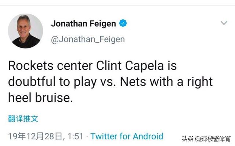This screenshot has height=146, width=235.
Task: Click the 翻译推文 translate tweet link
Action: pos(23,118)
